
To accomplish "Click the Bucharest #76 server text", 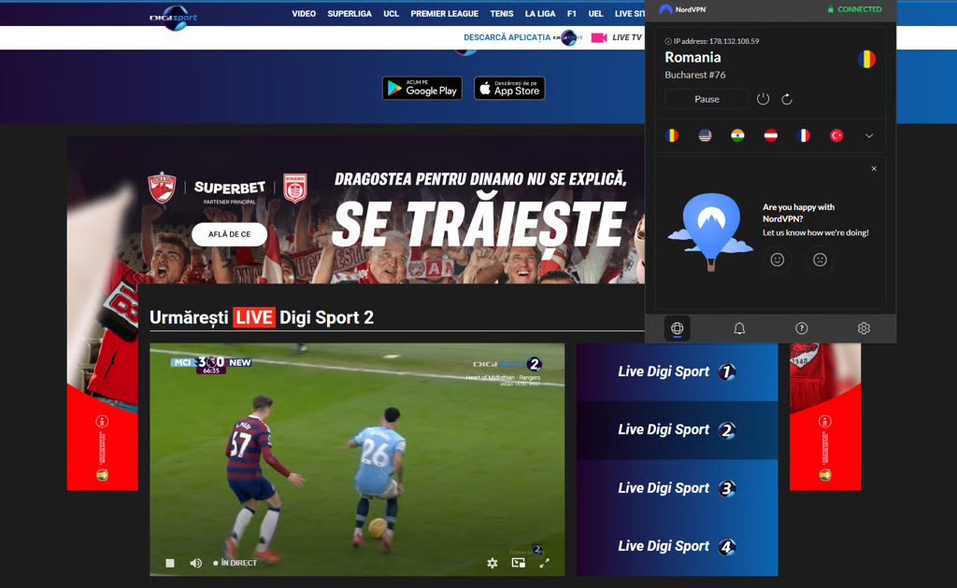I will [695, 75].
